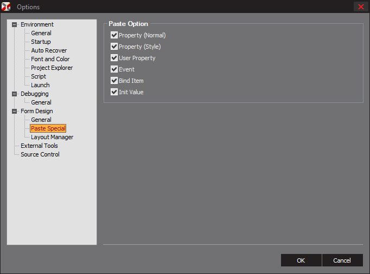
Task: Open the Script settings page
Action: tap(39, 76)
